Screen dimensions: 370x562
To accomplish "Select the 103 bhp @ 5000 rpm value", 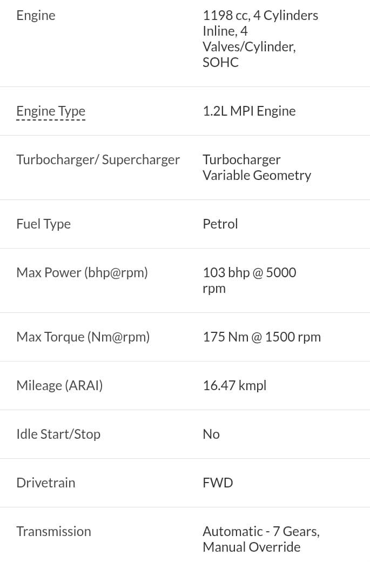I will tap(249, 280).
